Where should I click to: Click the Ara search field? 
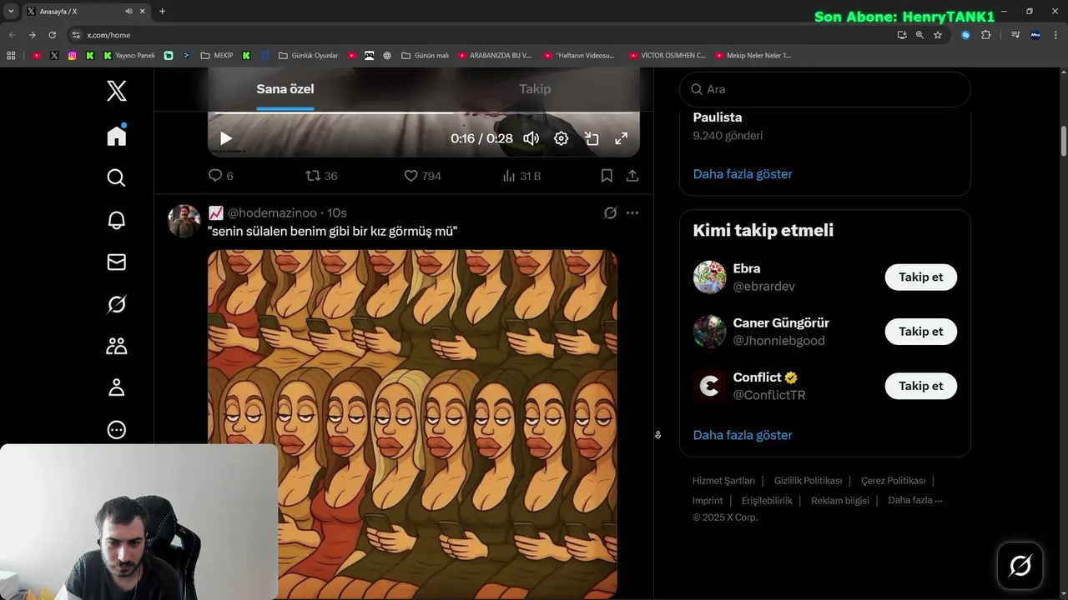(x=825, y=89)
